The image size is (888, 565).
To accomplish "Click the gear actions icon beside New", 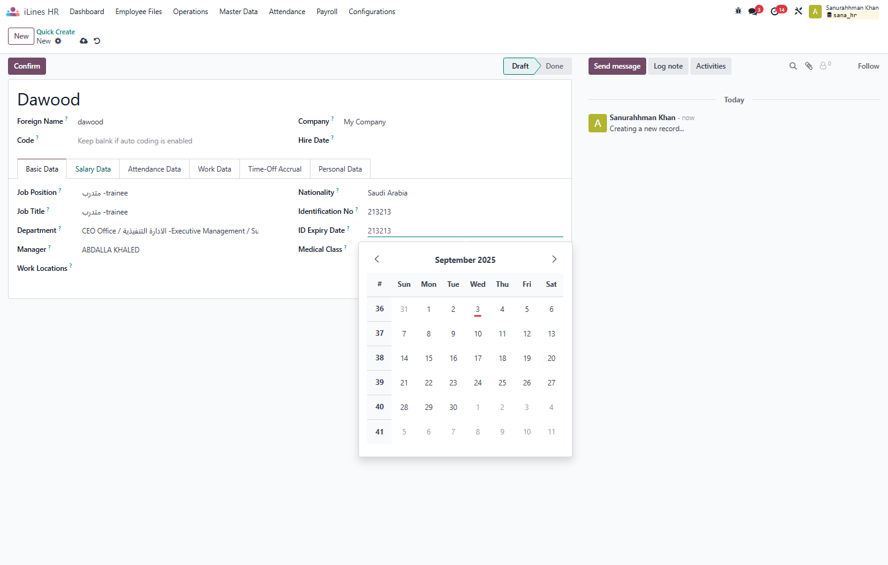I will coord(58,41).
